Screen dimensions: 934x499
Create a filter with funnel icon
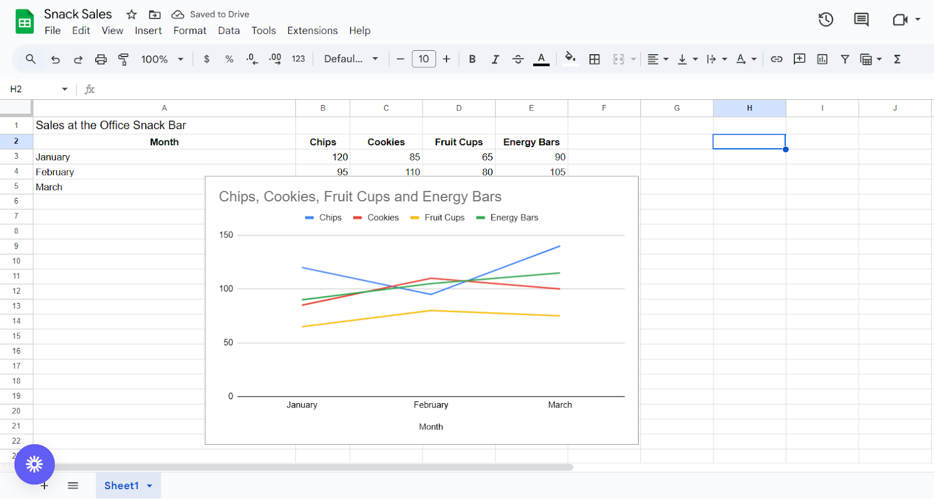(845, 59)
